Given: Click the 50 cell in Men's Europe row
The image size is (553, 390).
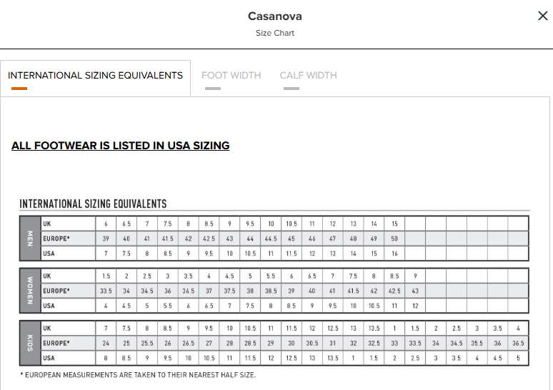Looking at the screenshot, I should click(x=394, y=239).
